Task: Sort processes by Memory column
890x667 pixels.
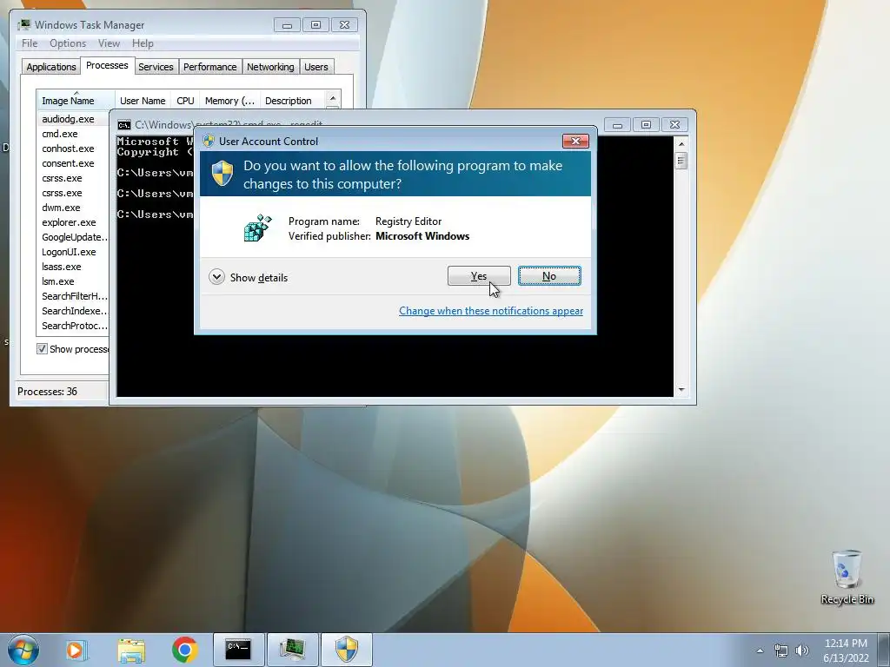Action: pos(229,101)
